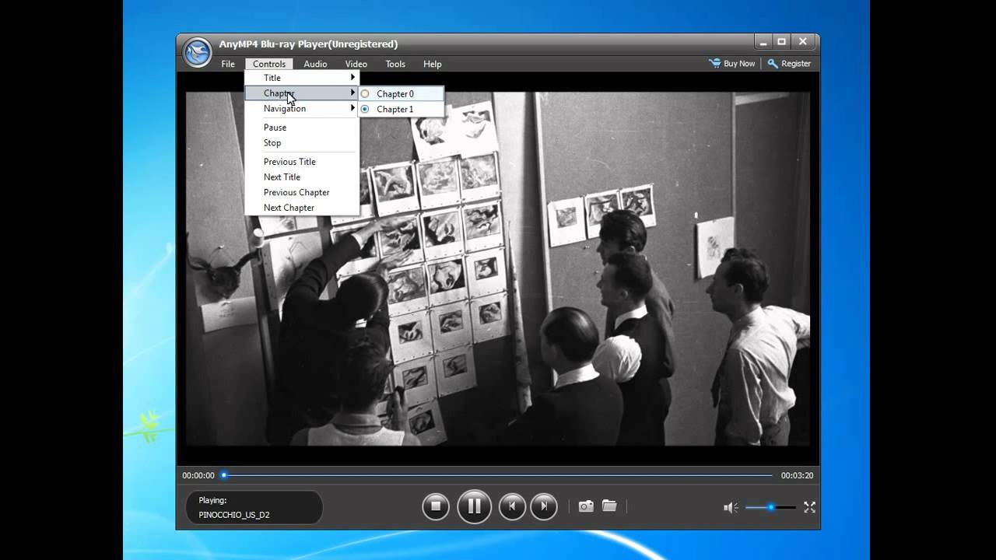The width and height of the screenshot is (996, 560).
Task: Adjust the volume slider
Action: 770,507
